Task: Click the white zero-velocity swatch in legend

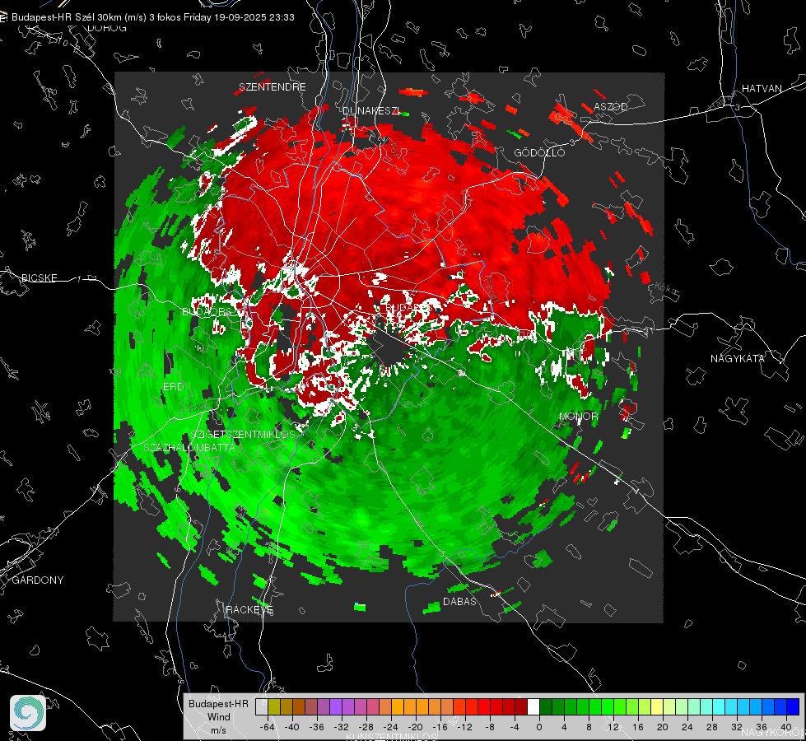Action: click(x=533, y=707)
